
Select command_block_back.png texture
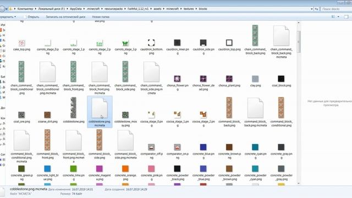tap(229, 108)
